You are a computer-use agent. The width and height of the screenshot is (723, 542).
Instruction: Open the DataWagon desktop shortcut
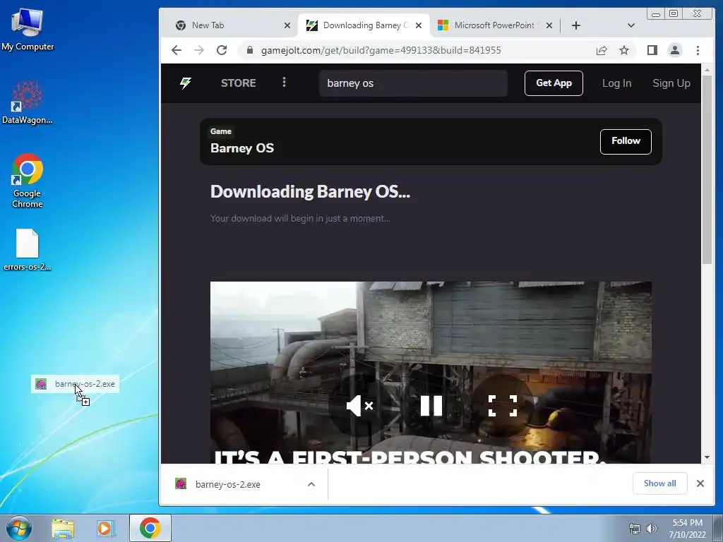[x=28, y=102]
